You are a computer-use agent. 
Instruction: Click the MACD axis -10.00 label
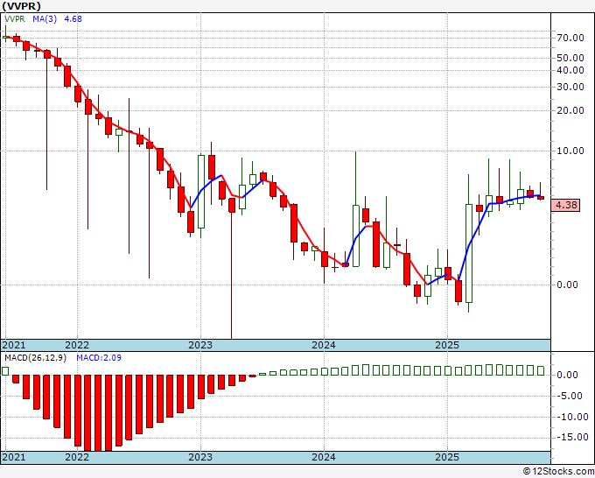coord(571,417)
